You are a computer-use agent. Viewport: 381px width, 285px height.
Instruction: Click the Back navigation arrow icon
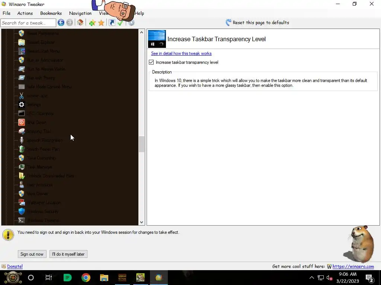(61, 23)
